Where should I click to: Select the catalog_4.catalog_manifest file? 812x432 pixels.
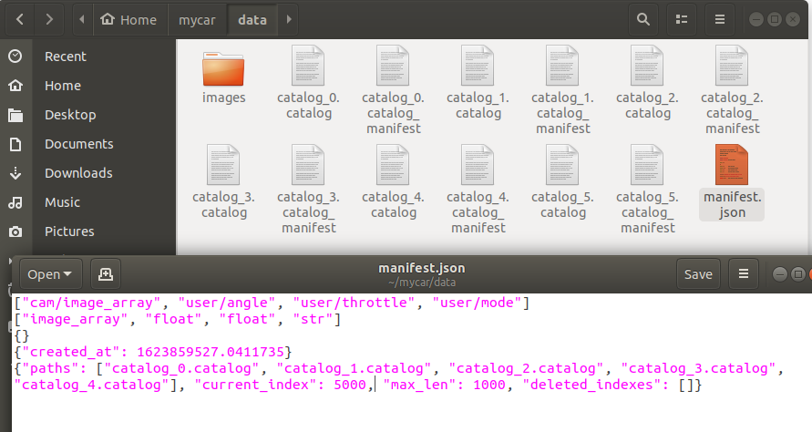coord(478,190)
